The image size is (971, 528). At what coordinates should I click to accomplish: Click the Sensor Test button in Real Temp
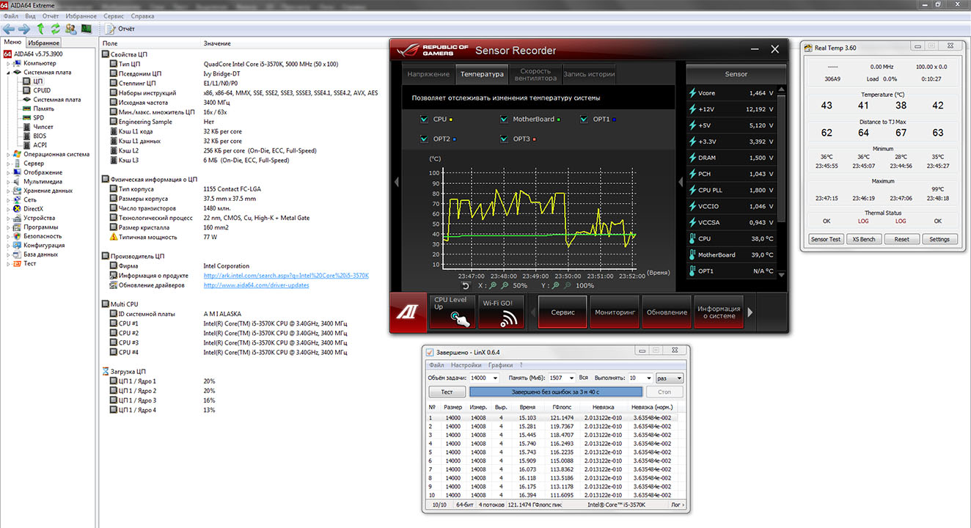[x=825, y=239]
